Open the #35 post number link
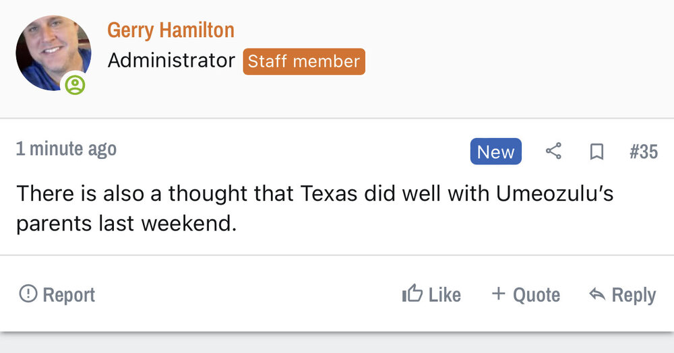 (643, 152)
